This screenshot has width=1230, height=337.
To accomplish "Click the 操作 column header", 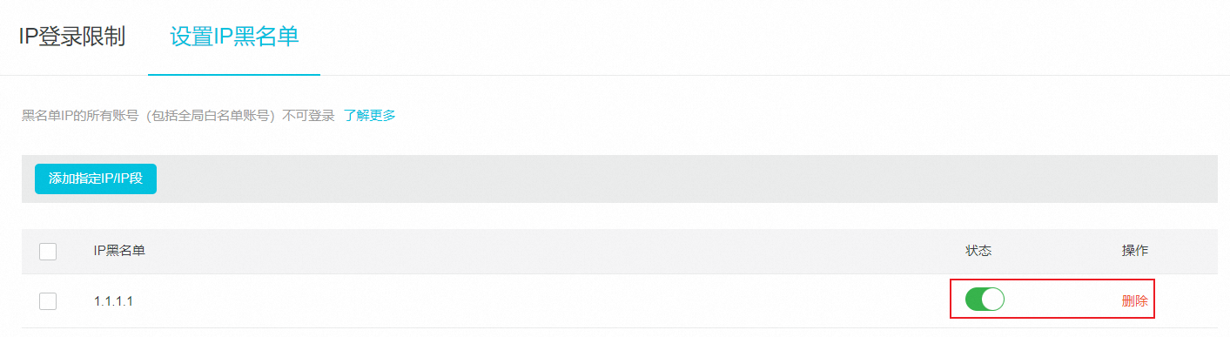I will coord(1134,251).
